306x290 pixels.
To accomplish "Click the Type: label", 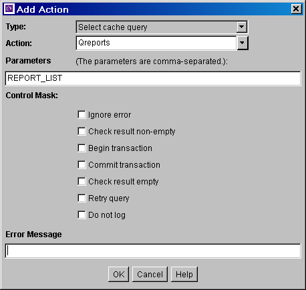I will 16,27.
